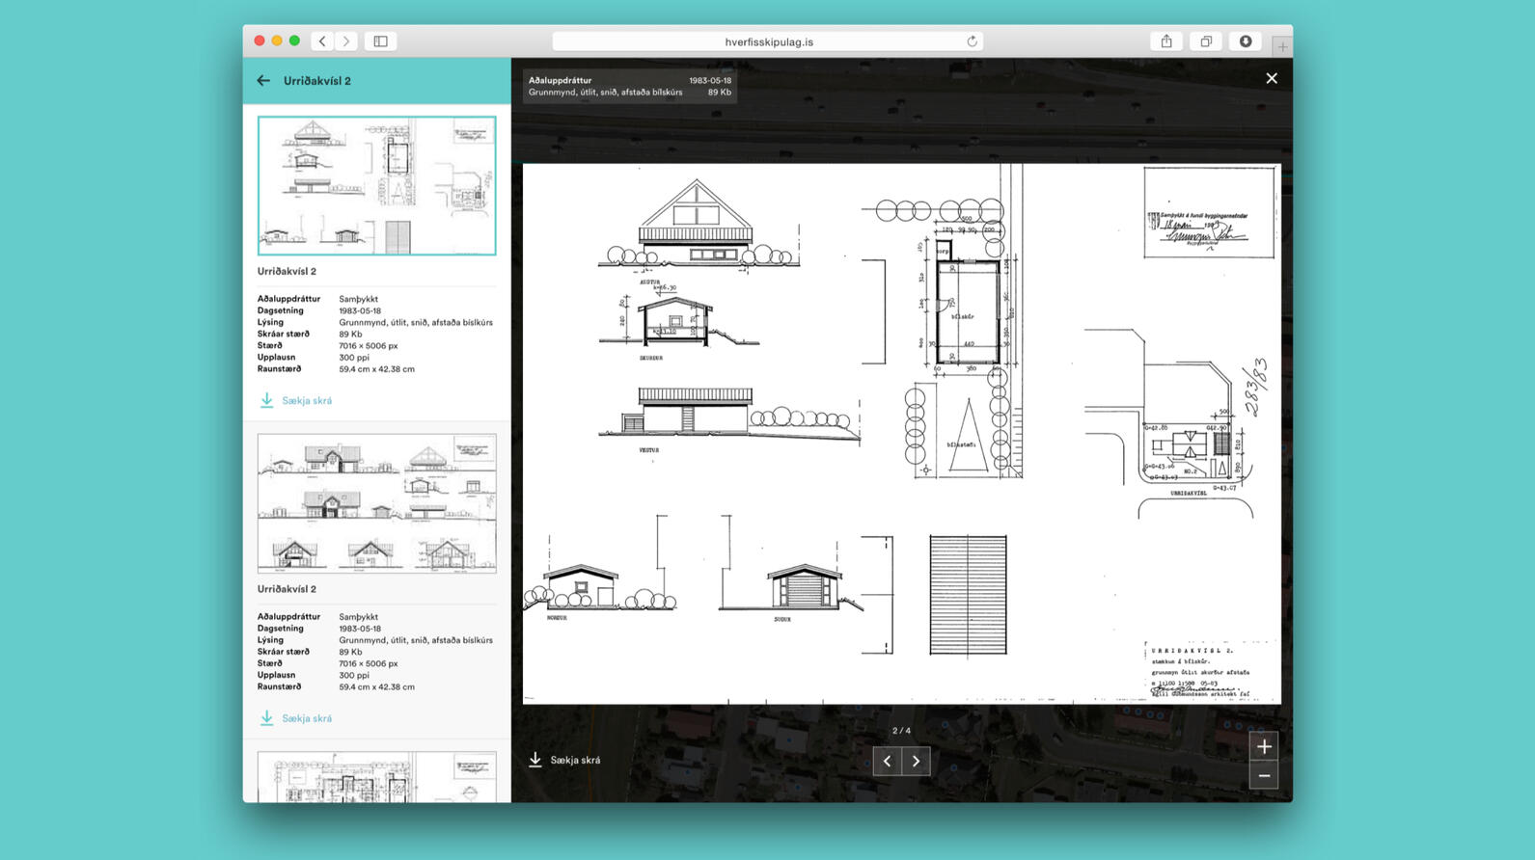Open a new Safari tab
1535x860 pixels.
click(x=1281, y=45)
